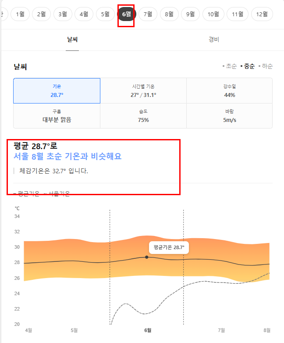
Task: Open the 시간별 기온 card
Action: (x=143, y=91)
